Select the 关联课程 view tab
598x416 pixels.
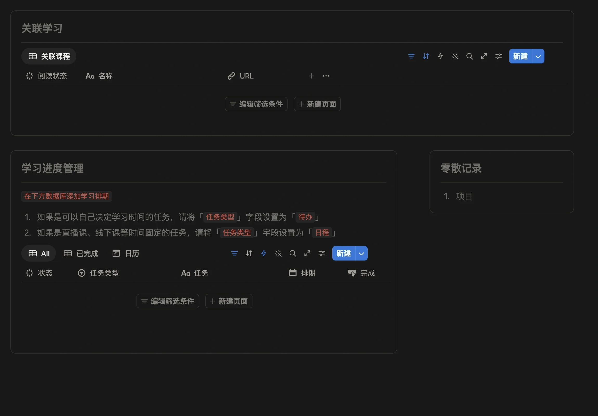pos(49,56)
